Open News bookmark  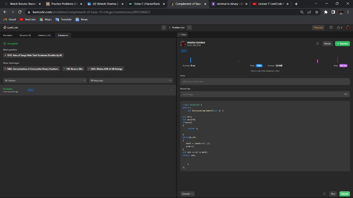(x=81, y=19)
